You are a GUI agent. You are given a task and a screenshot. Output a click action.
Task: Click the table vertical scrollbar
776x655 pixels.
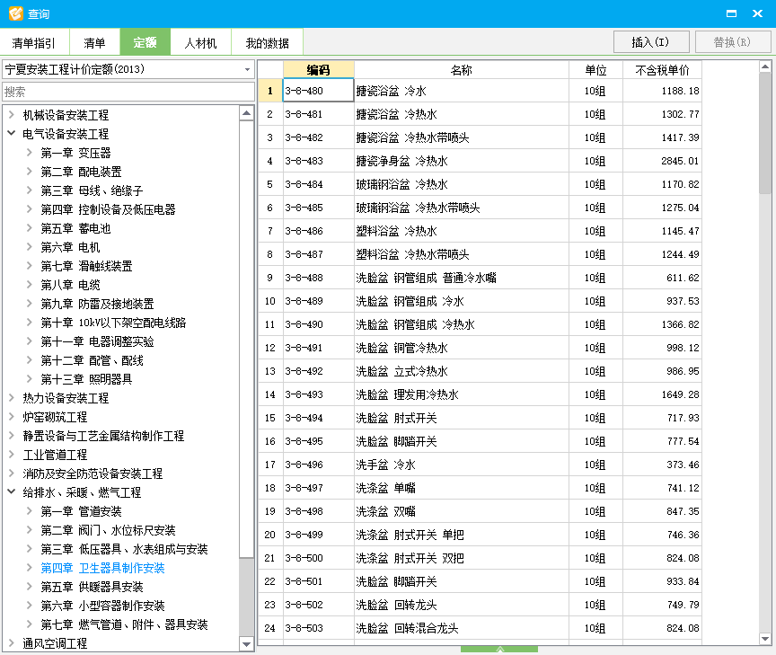pyautogui.click(x=765, y=135)
